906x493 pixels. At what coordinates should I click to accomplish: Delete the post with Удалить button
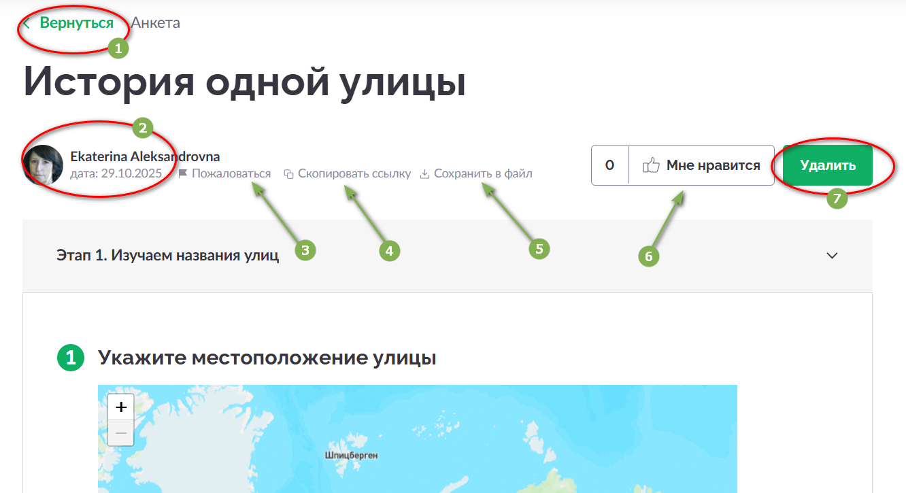(x=827, y=165)
